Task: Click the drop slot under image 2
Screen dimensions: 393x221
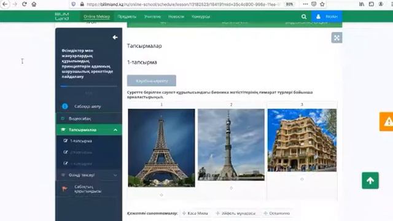Action: click(231, 188)
